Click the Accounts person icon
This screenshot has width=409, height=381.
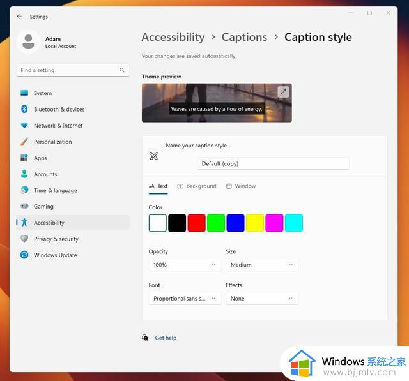24,174
